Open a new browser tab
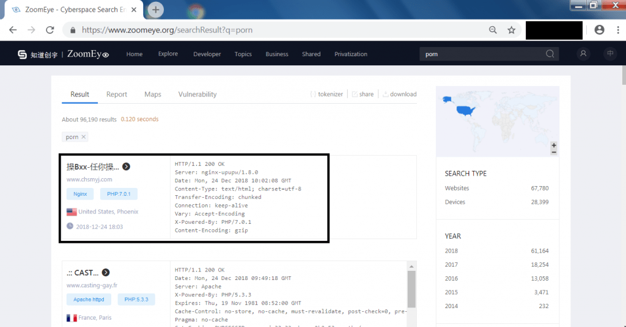The width and height of the screenshot is (626, 327). 156,10
